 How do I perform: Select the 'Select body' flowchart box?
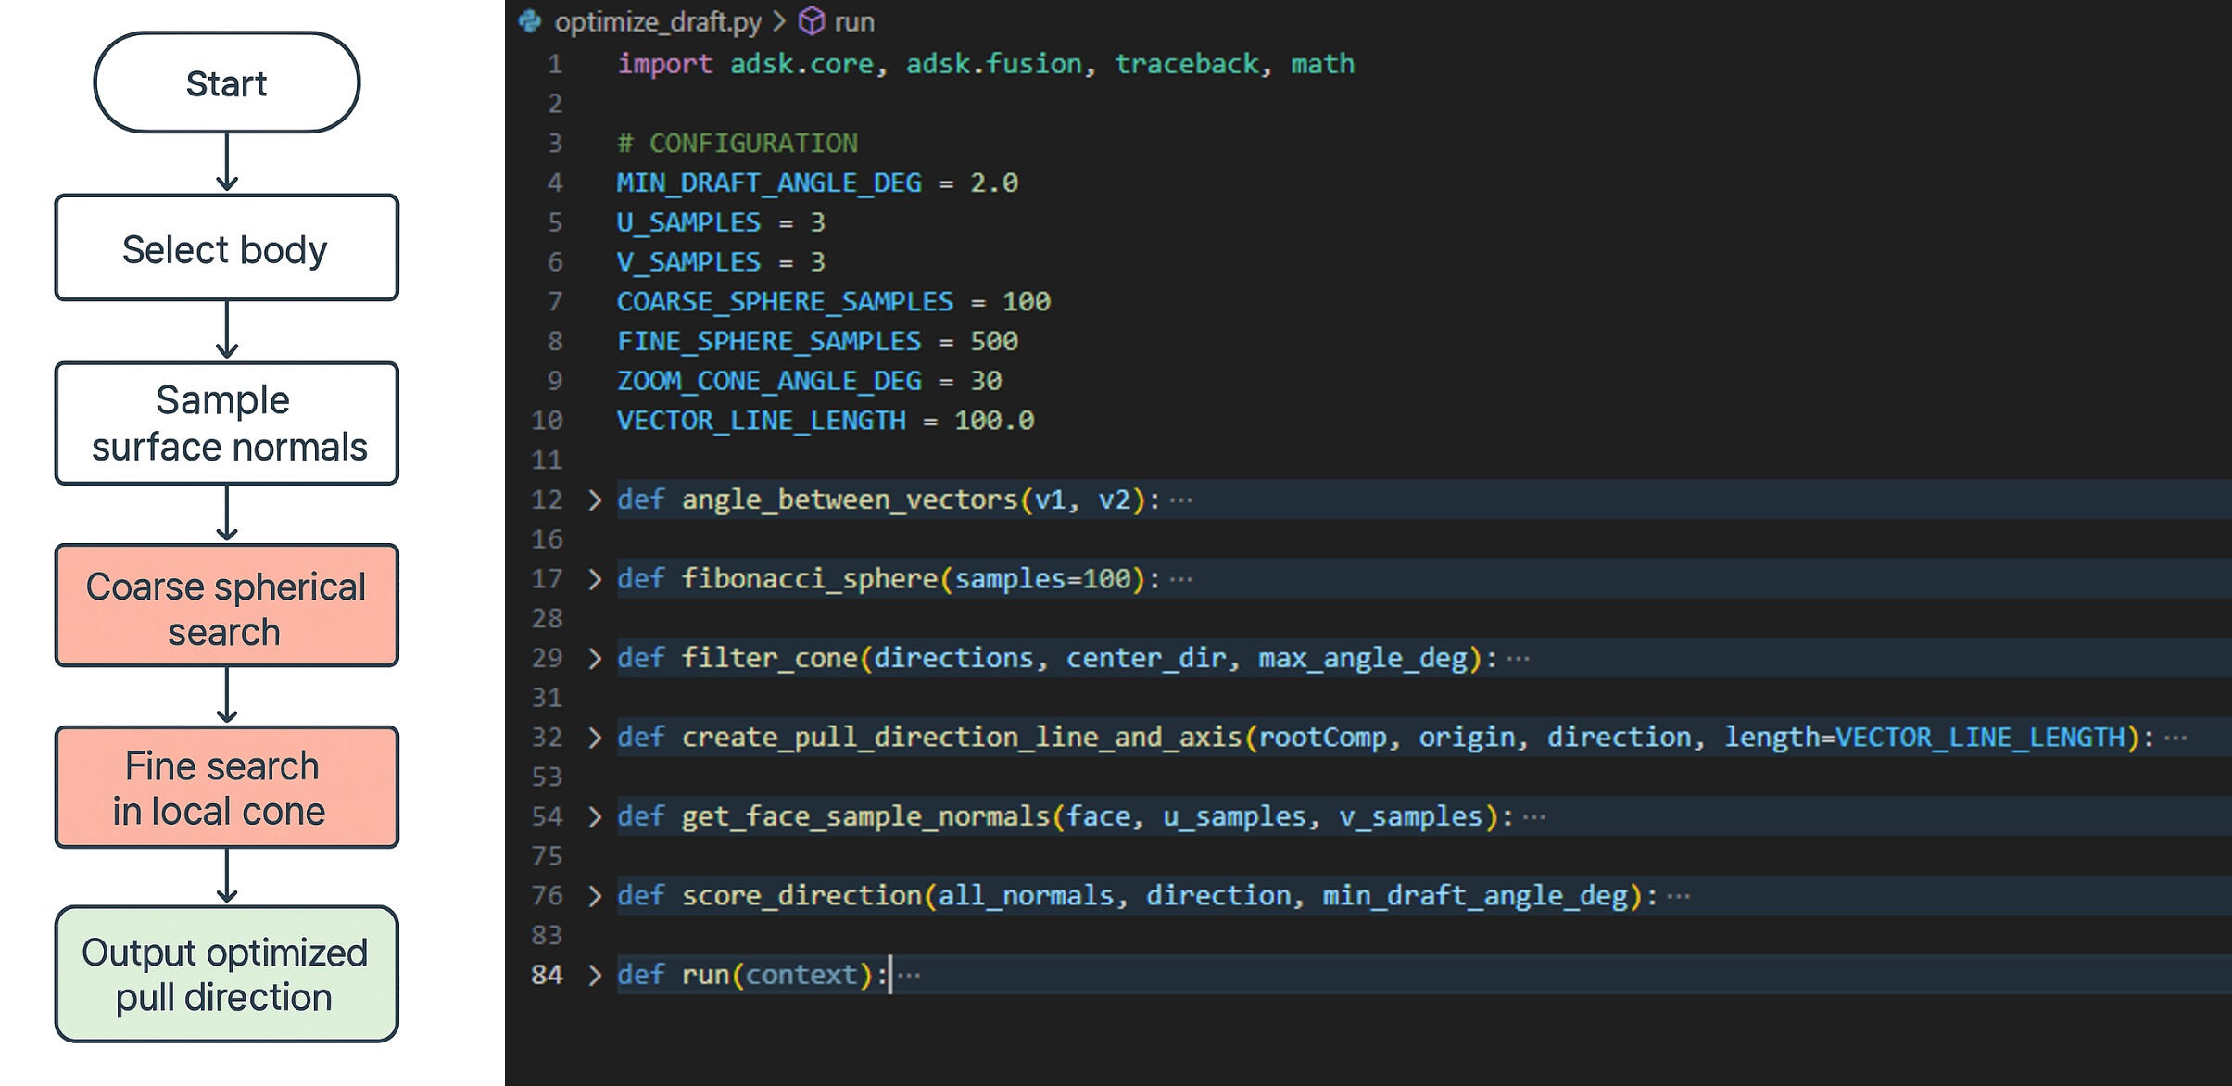click(227, 248)
